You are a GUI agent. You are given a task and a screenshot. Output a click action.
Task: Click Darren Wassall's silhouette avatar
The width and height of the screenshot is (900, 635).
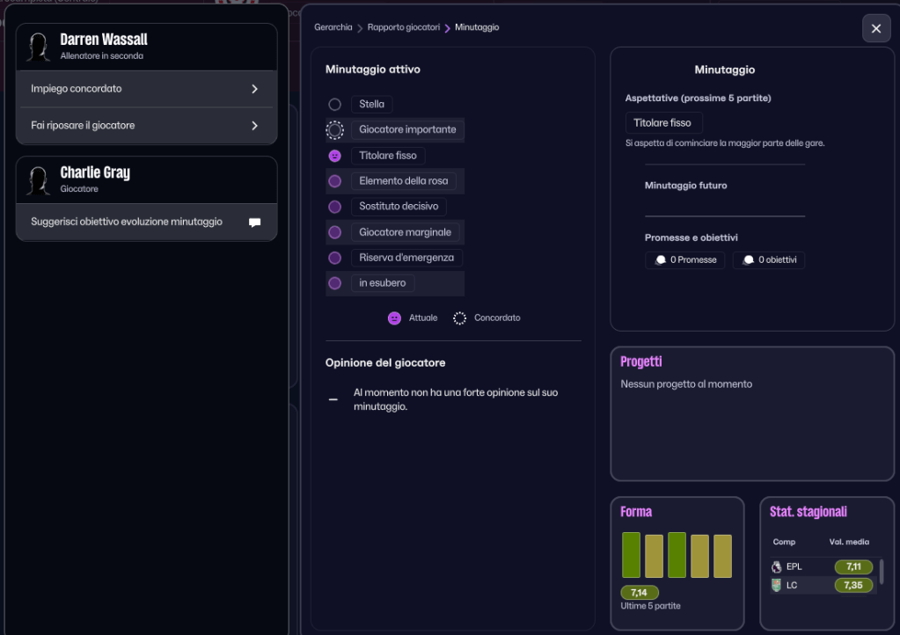(38, 47)
